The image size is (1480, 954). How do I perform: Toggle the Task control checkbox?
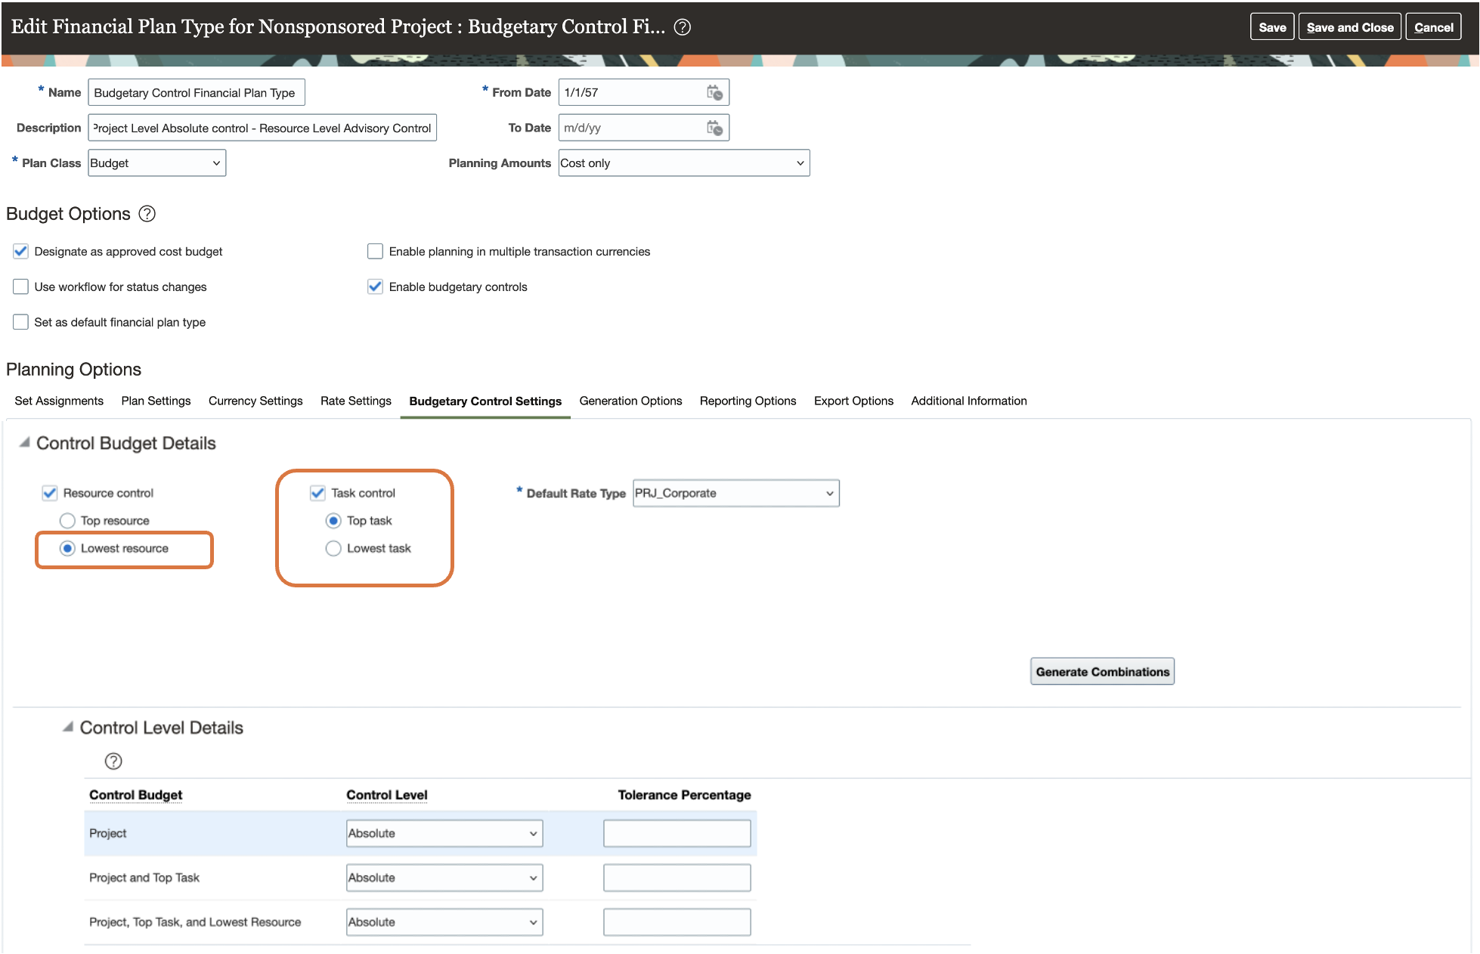[x=317, y=493]
